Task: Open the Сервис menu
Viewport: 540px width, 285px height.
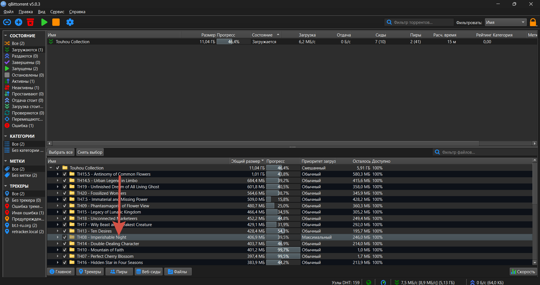Action: pos(57,12)
